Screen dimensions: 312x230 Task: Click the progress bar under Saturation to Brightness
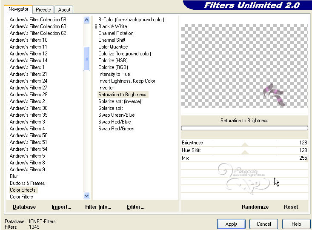pyautogui.click(x=244, y=128)
